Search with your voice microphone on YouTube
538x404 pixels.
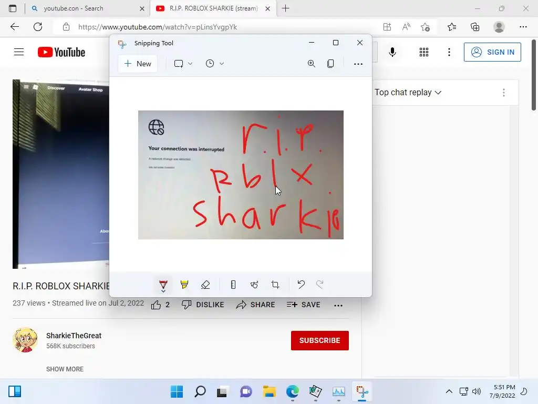point(392,52)
